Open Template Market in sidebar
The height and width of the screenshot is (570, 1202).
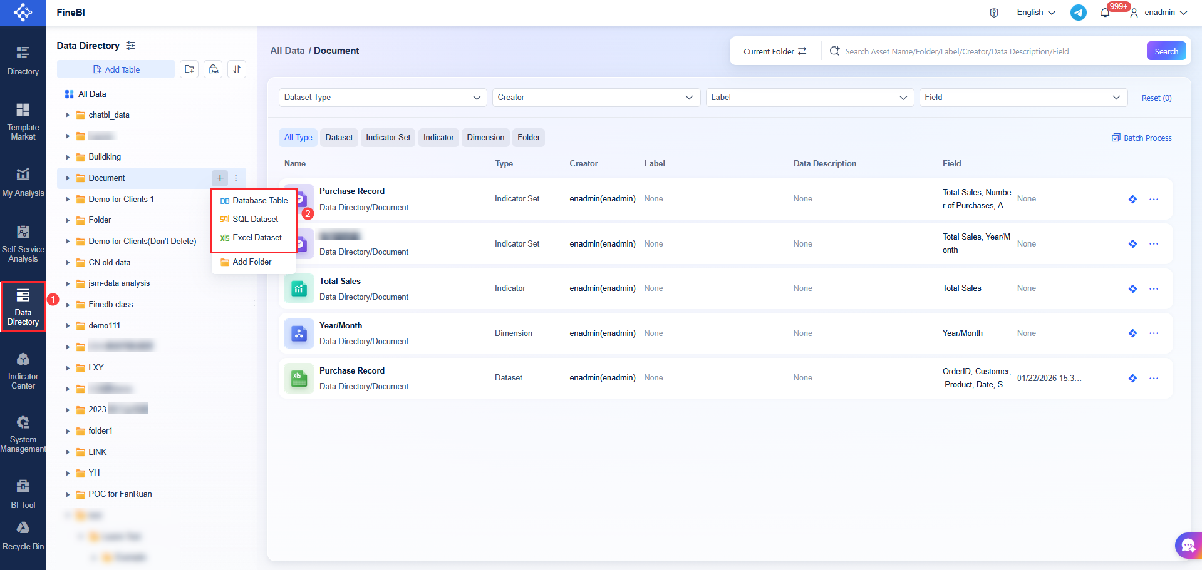tap(23, 122)
